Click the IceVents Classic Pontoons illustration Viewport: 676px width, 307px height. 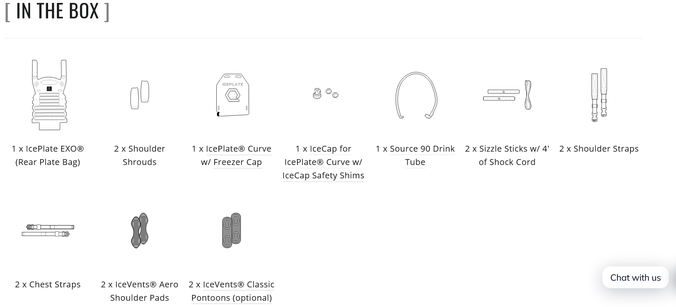(x=232, y=231)
